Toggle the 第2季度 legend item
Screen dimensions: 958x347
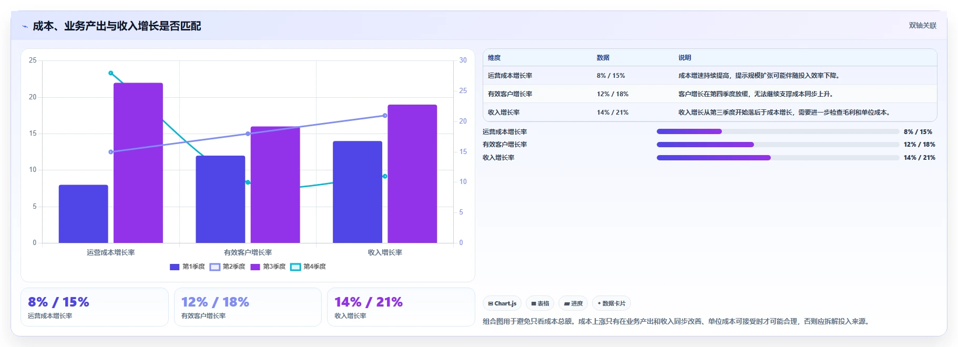point(228,267)
